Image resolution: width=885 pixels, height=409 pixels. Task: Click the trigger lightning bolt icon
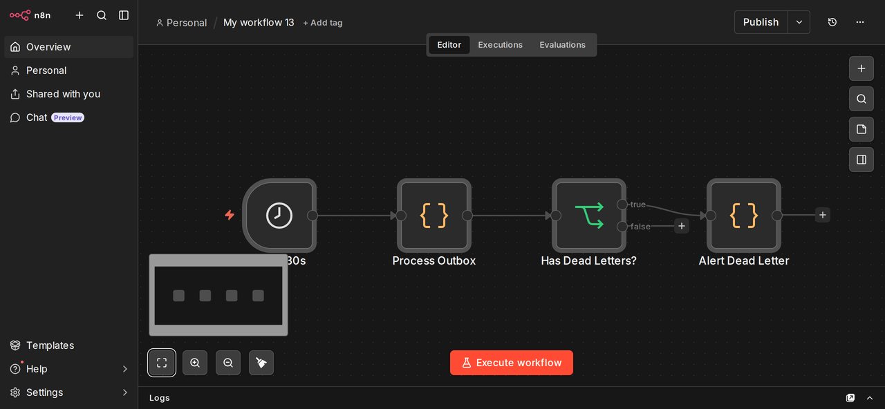click(x=230, y=215)
